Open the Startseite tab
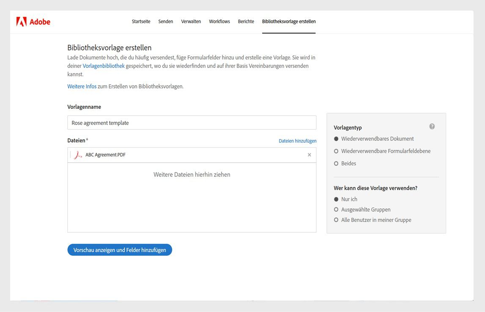485x312 pixels. (x=141, y=22)
